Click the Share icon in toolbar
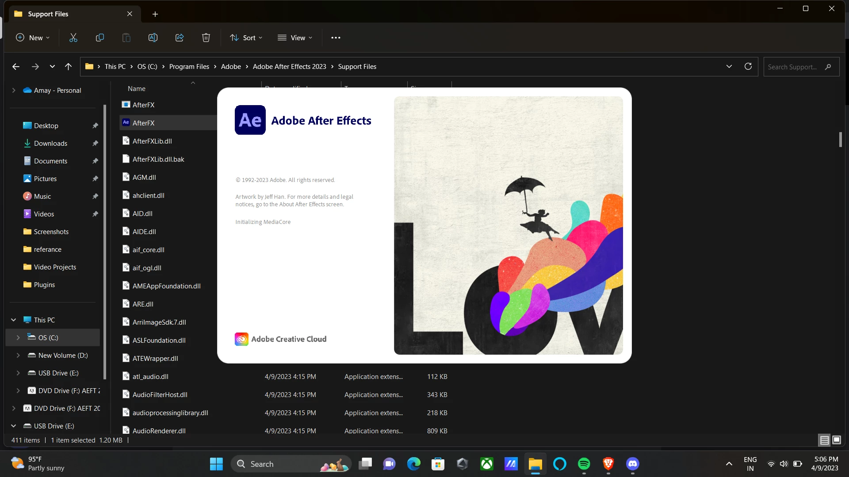Viewport: 849px width, 477px height. click(180, 38)
